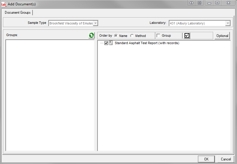Expand the Laboratory dropdown arrow
Screen dimensions: 237x164
pyautogui.click(x=228, y=23)
